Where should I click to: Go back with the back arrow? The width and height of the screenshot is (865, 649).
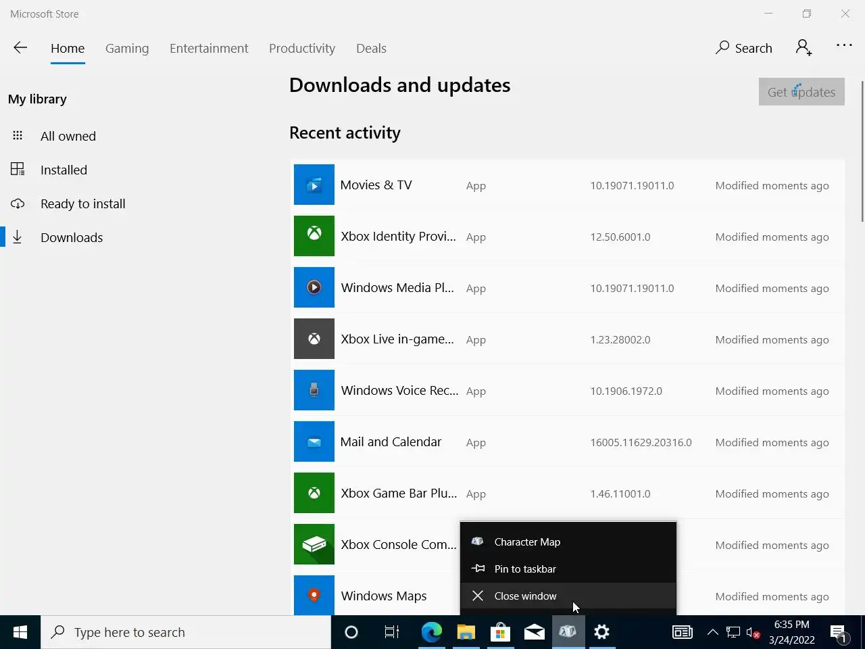(20, 47)
